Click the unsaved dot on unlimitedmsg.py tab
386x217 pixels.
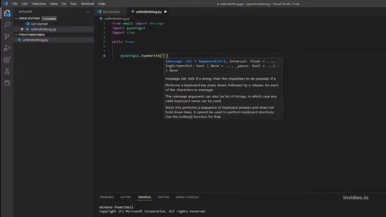(x=165, y=11)
